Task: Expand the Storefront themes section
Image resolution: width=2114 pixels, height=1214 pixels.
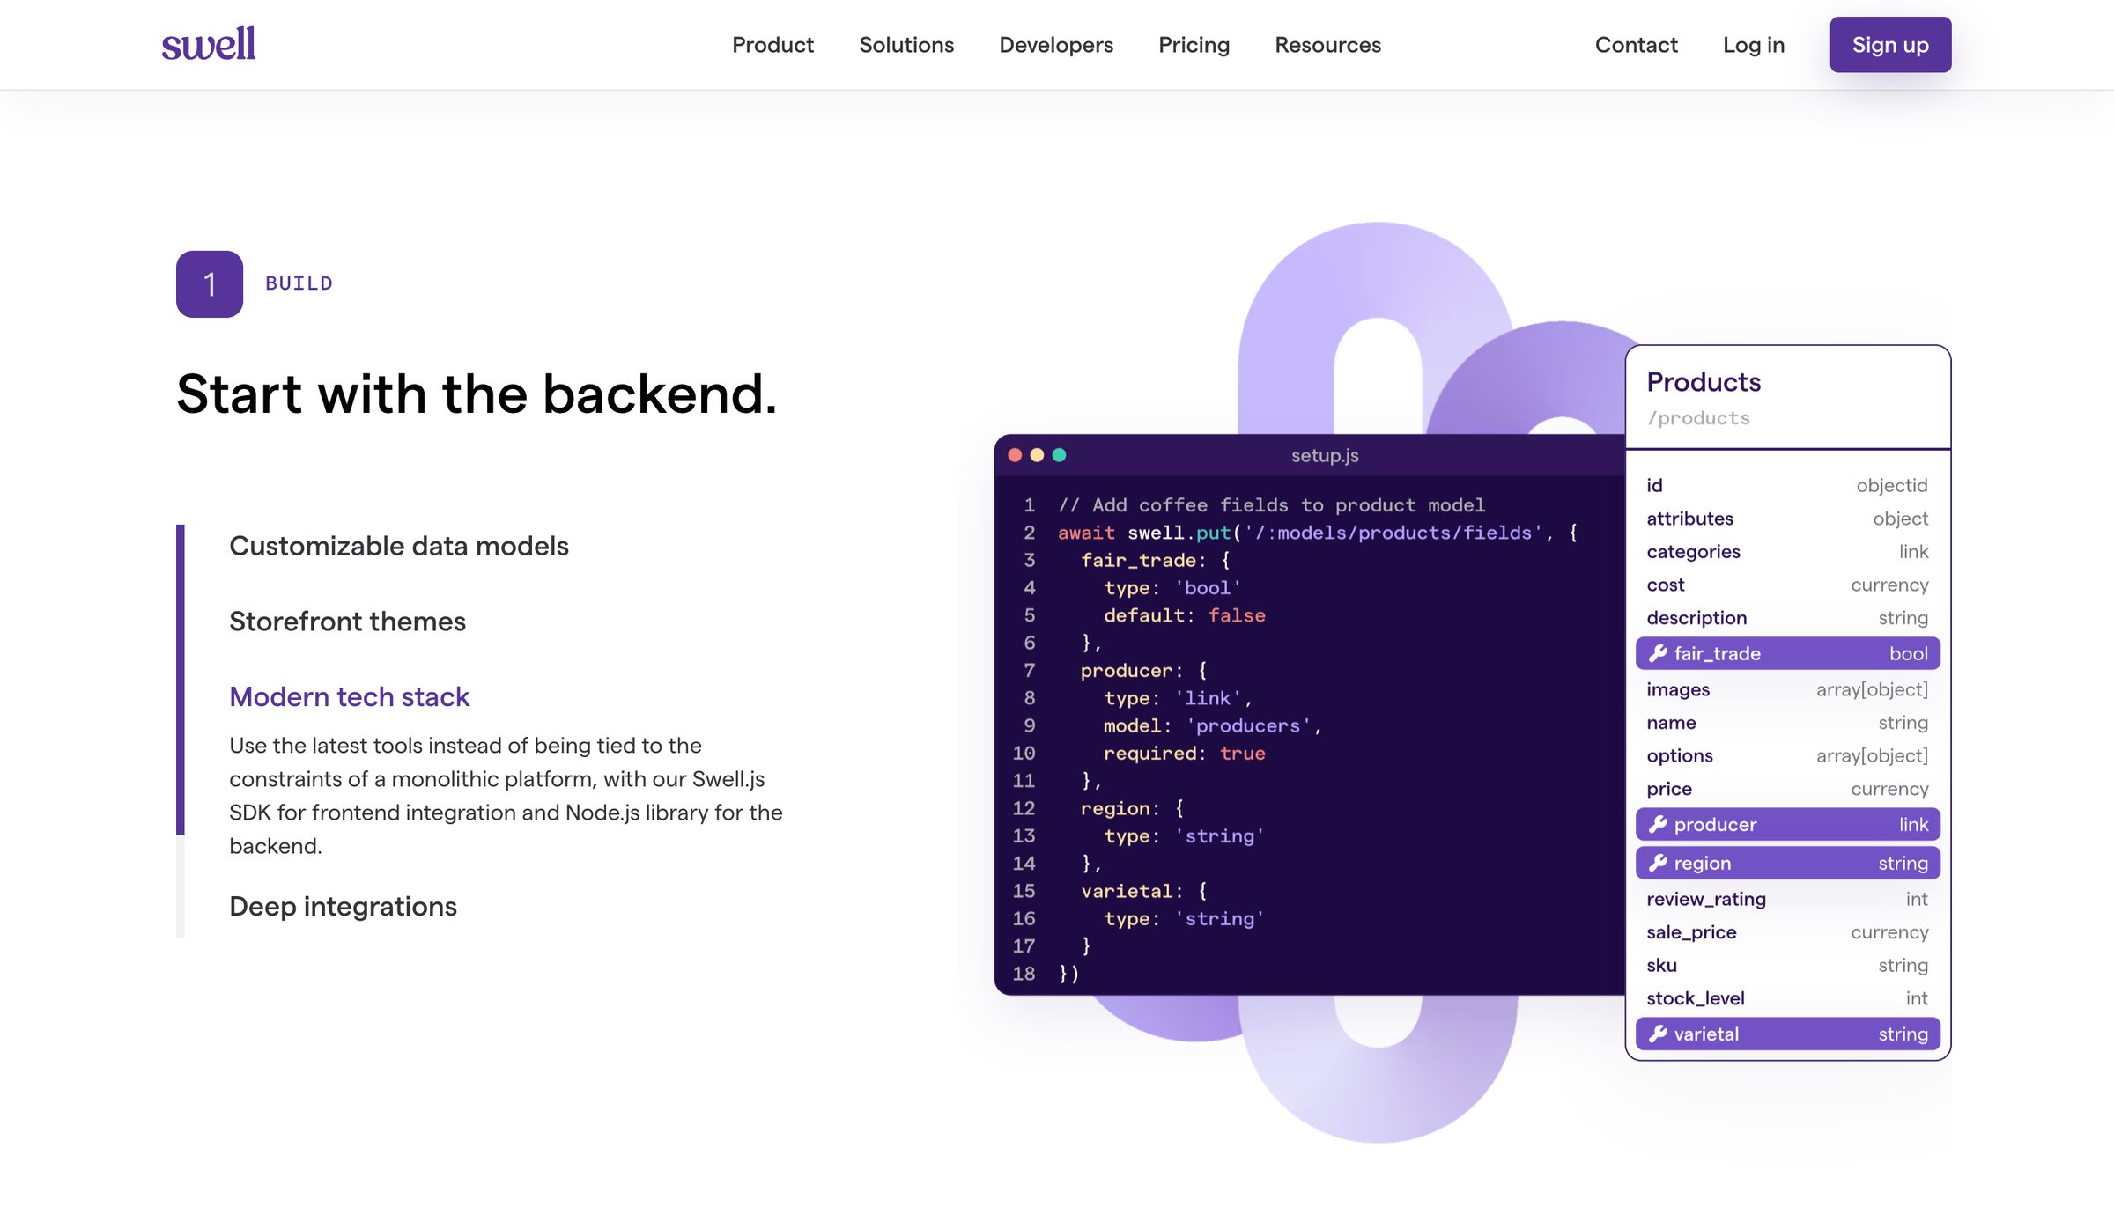Action: pyautogui.click(x=347, y=622)
